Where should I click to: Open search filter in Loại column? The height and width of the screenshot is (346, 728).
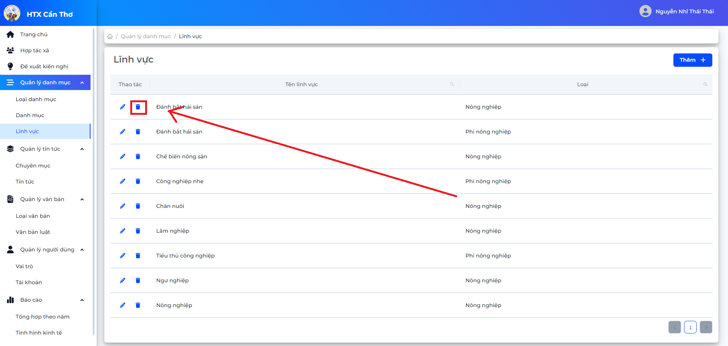pyautogui.click(x=705, y=84)
